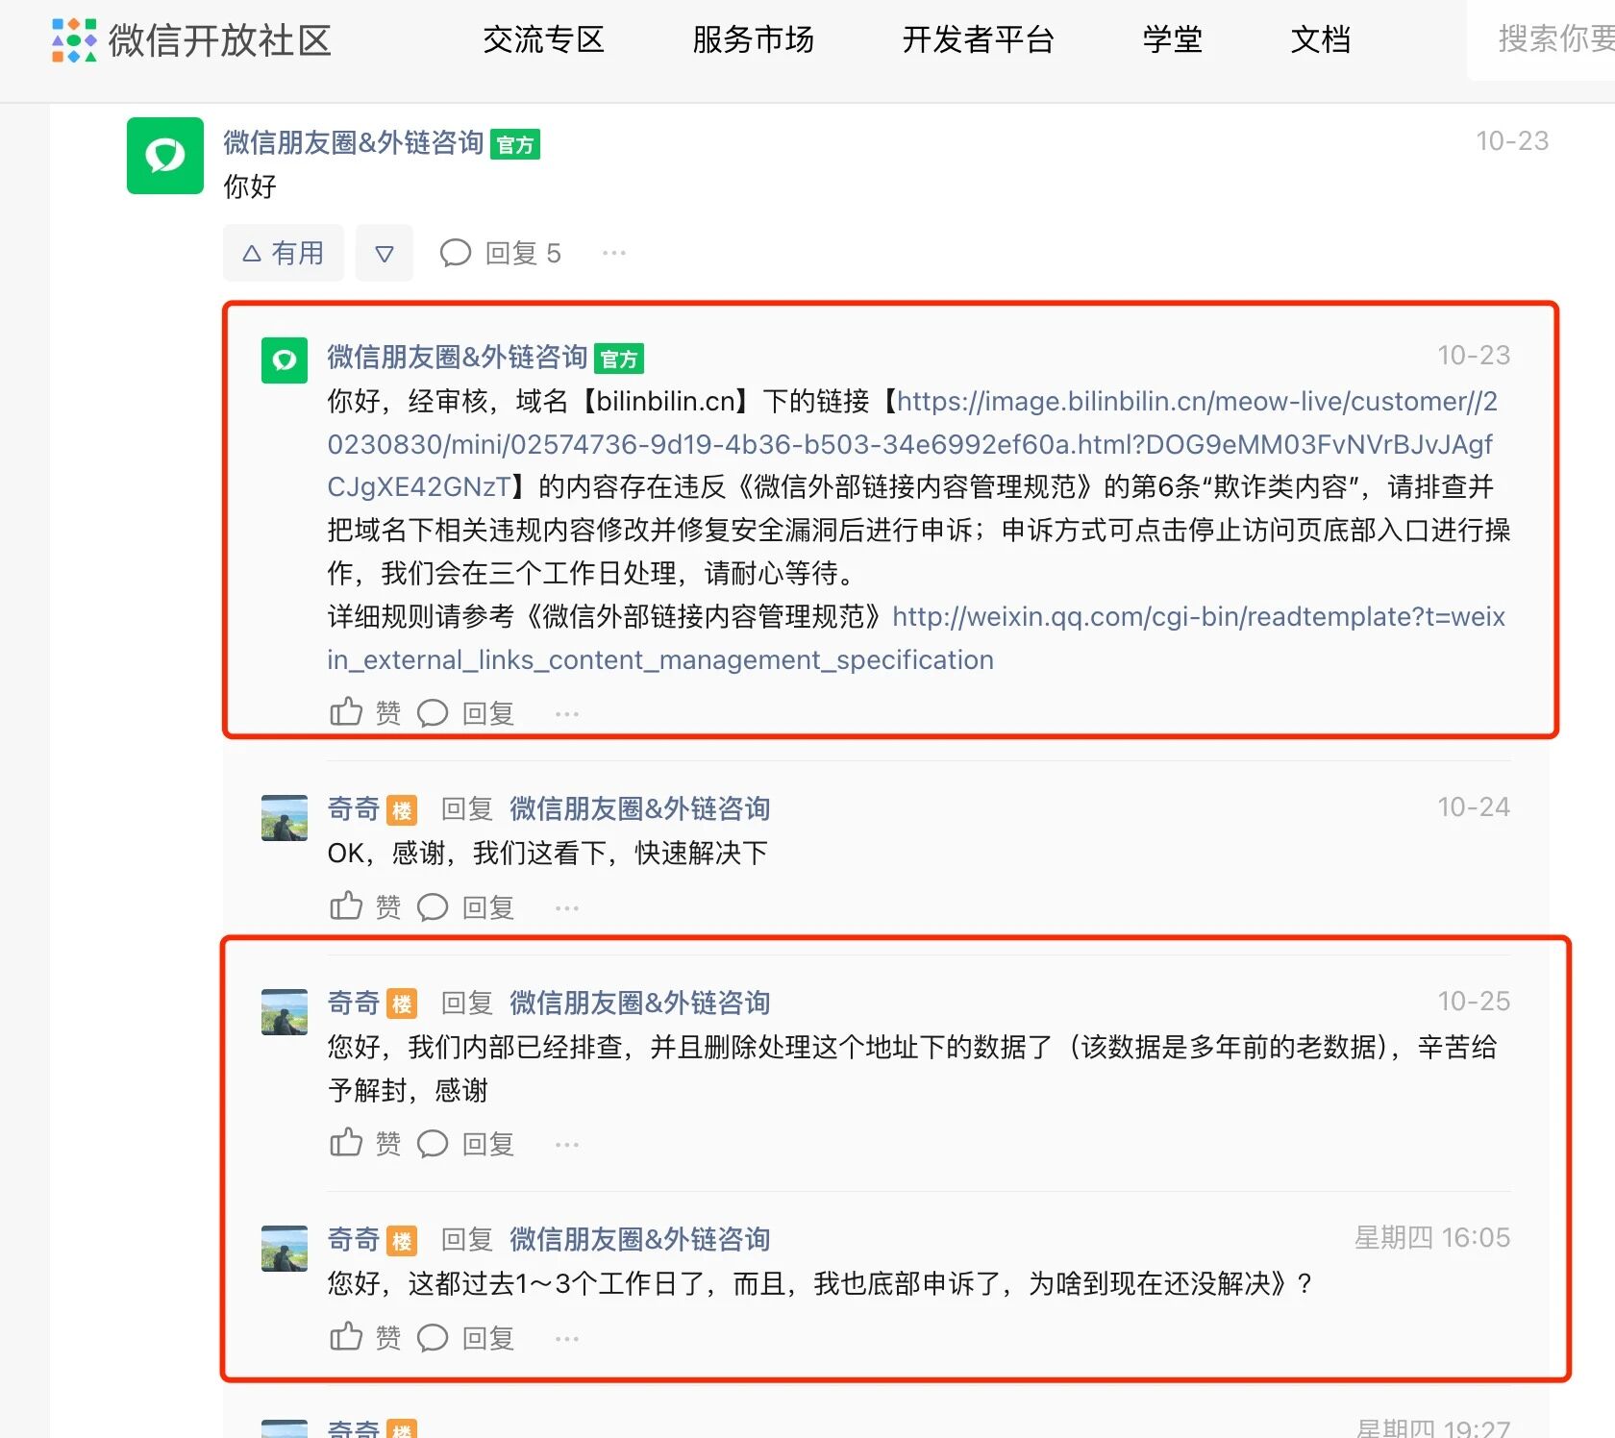Click the 10-24 timestamp on 奇奇's comment
Image resolution: width=1615 pixels, height=1438 pixels.
click(1474, 806)
